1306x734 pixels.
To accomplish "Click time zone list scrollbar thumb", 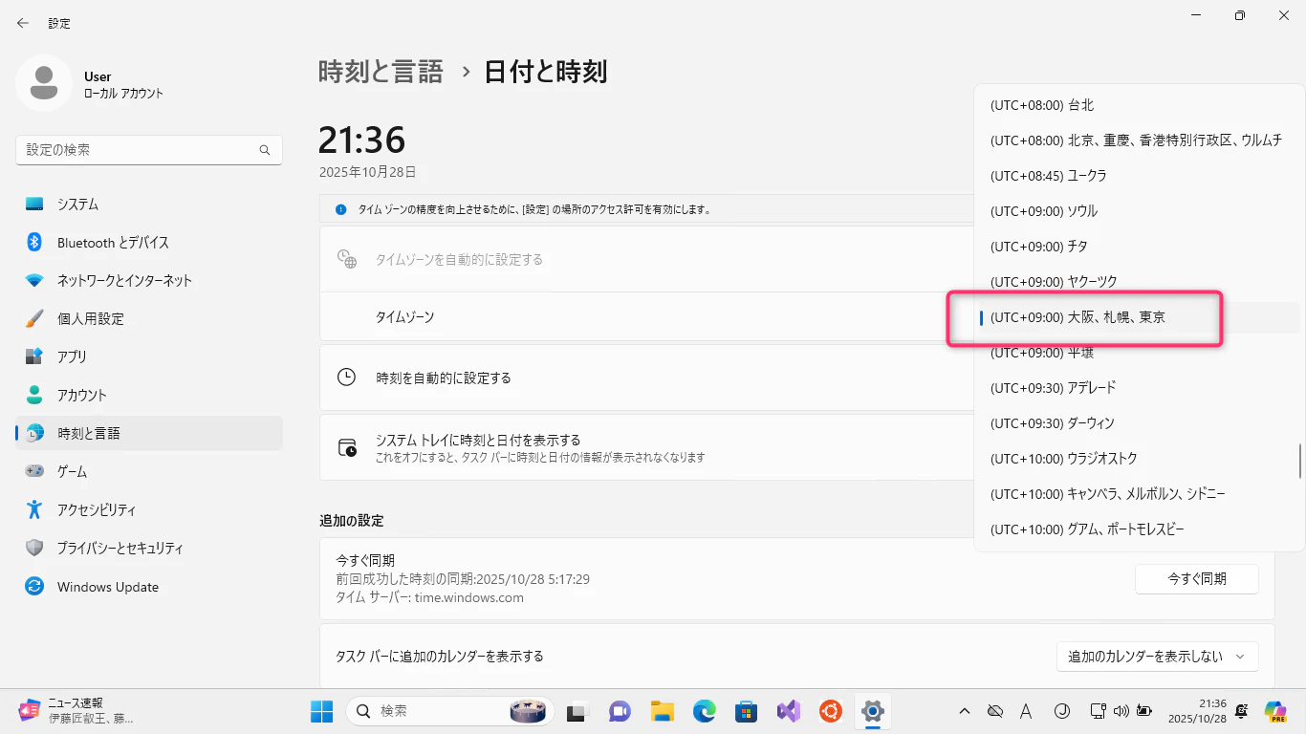I will point(1300,461).
